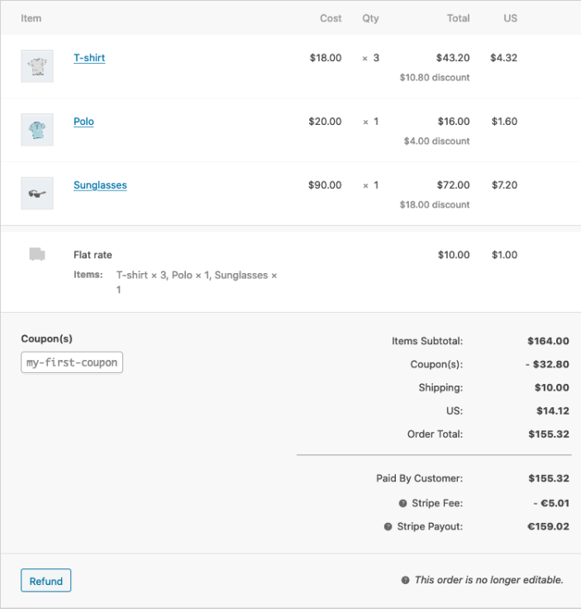Click the Polo tax $1.60
Viewport: 581px width, 609px height.
pos(504,122)
